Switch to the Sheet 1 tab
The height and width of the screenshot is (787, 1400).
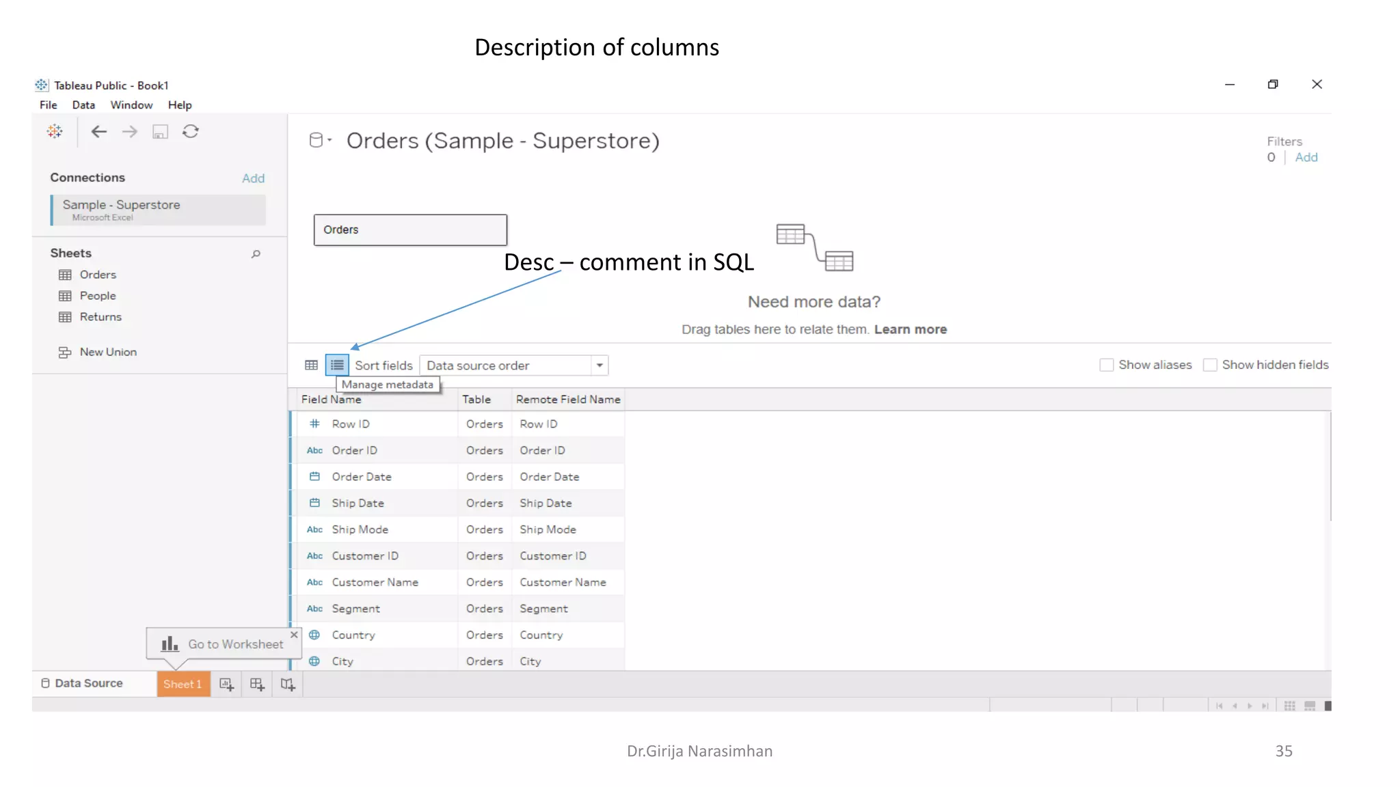click(x=183, y=684)
